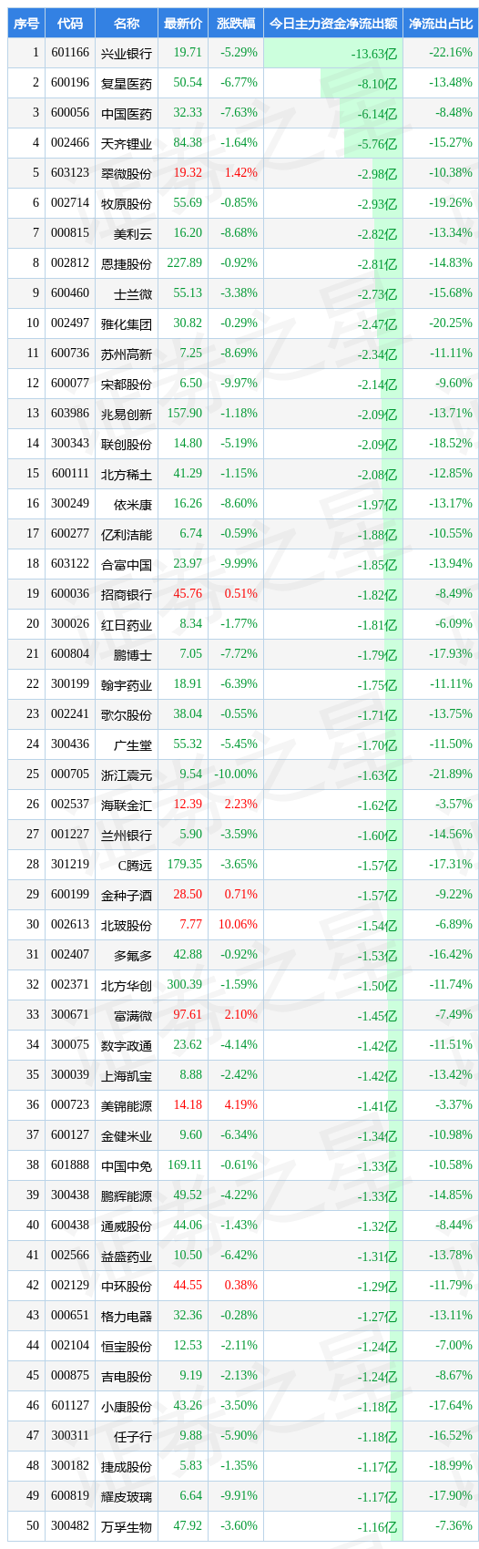
Task: Click 北玻股份 change 10.06%
Action: 239,925
